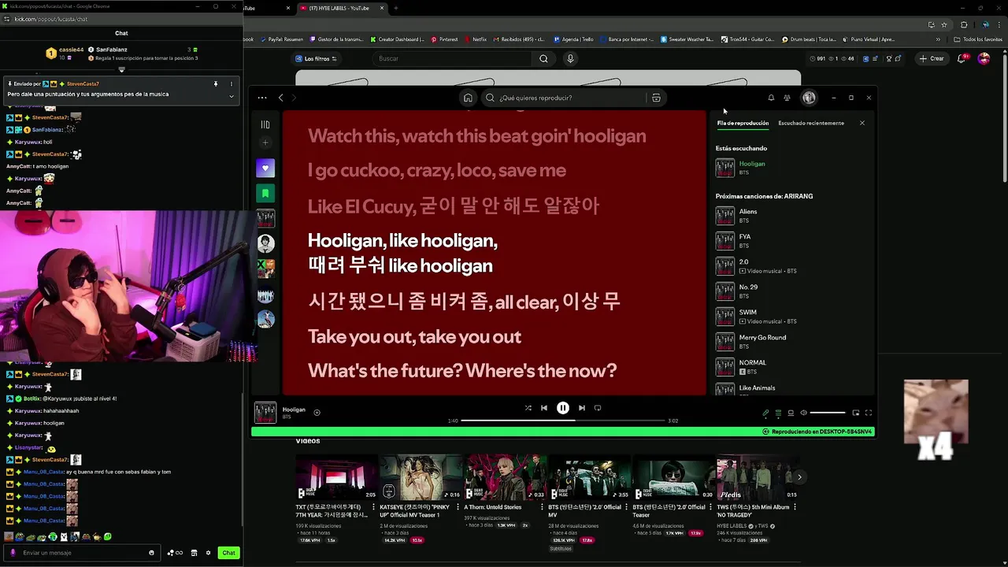Viewport: 1008px width, 567px height.
Task: Open Spotify friends activity icon
Action: click(x=787, y=98)
